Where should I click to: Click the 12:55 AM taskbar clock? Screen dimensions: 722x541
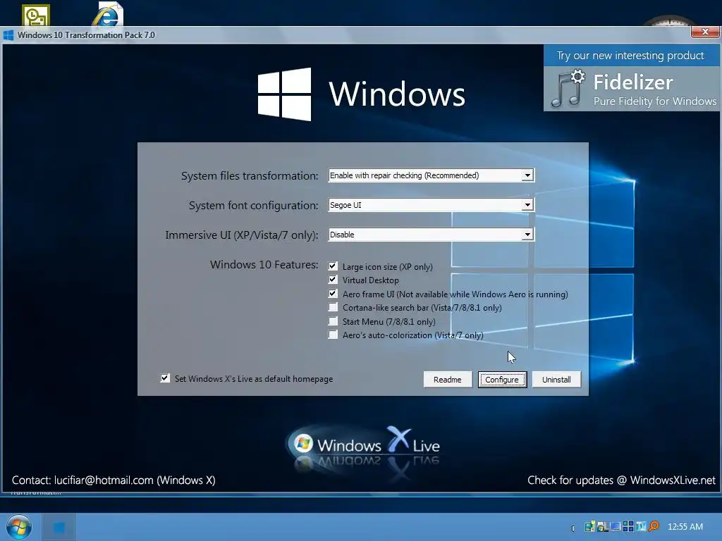(685, 526)
